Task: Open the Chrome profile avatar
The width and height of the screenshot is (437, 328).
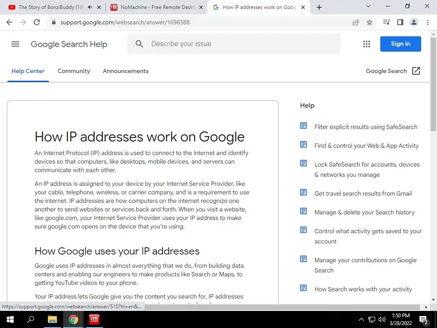Action: 414,22
